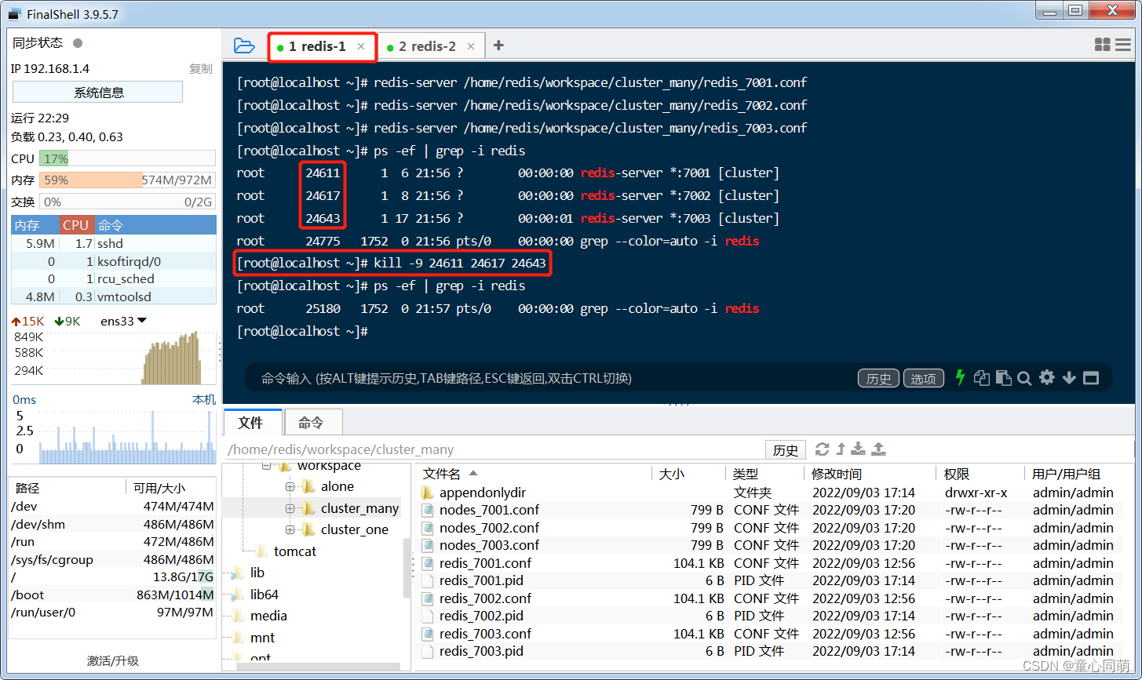Image resolution: width=1142 pixels, height=680 pixels.
Task: Click the cluster_many folder icon in tree
Action: tap(308, 508)
